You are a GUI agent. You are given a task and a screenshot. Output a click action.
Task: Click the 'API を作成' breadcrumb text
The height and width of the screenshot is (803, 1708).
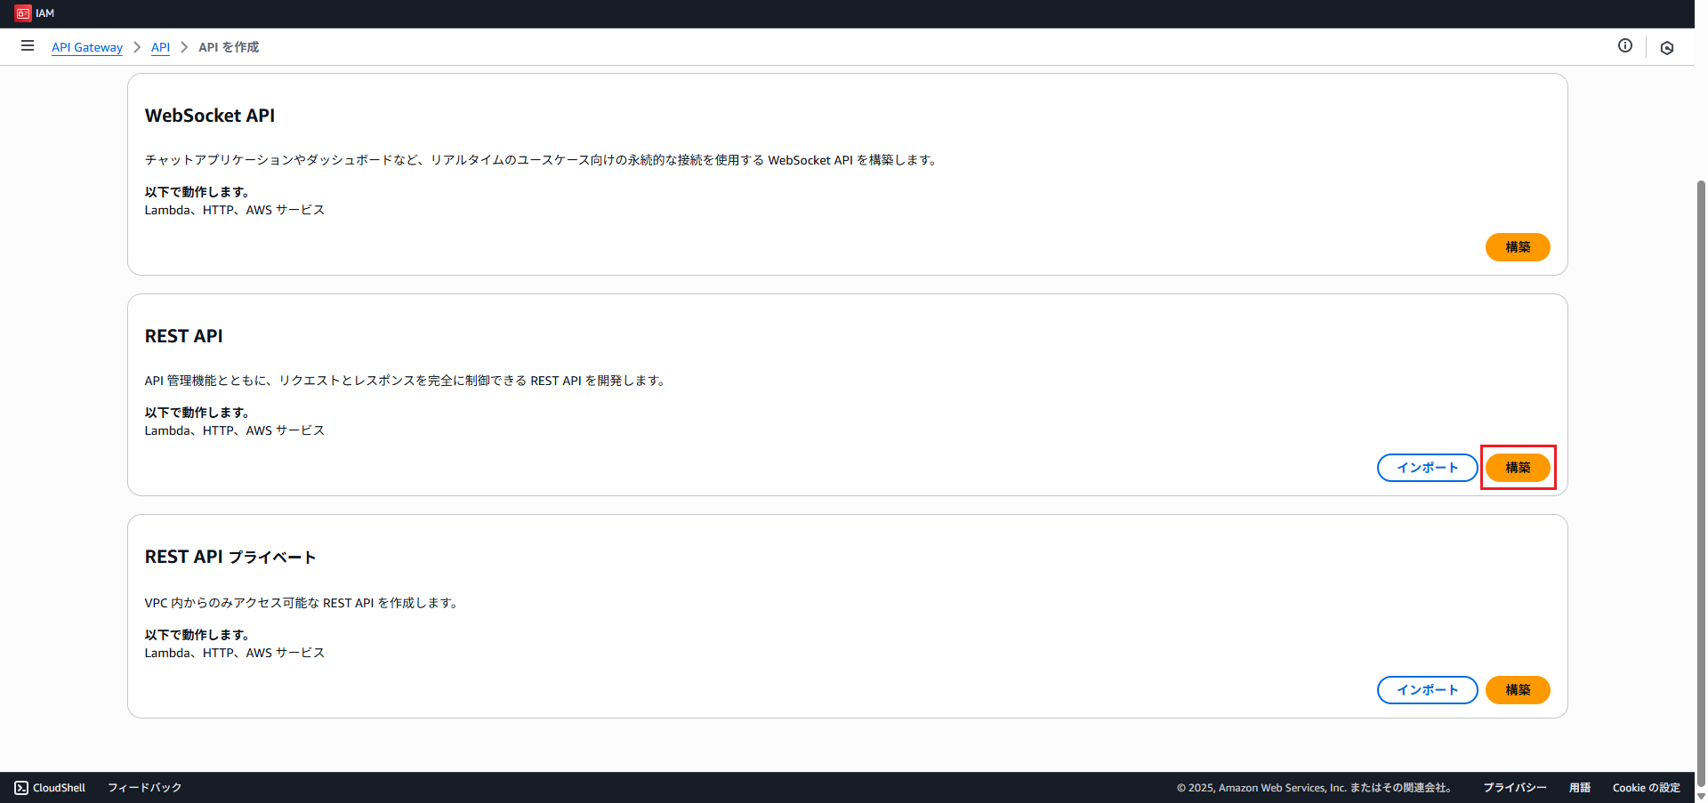coord(229,47)
